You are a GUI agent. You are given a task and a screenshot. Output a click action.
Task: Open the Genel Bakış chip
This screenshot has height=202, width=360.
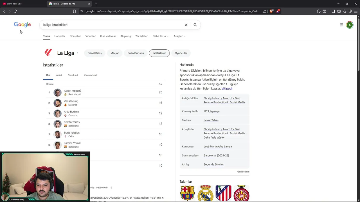pyautogui.click(x=94, y=53)
